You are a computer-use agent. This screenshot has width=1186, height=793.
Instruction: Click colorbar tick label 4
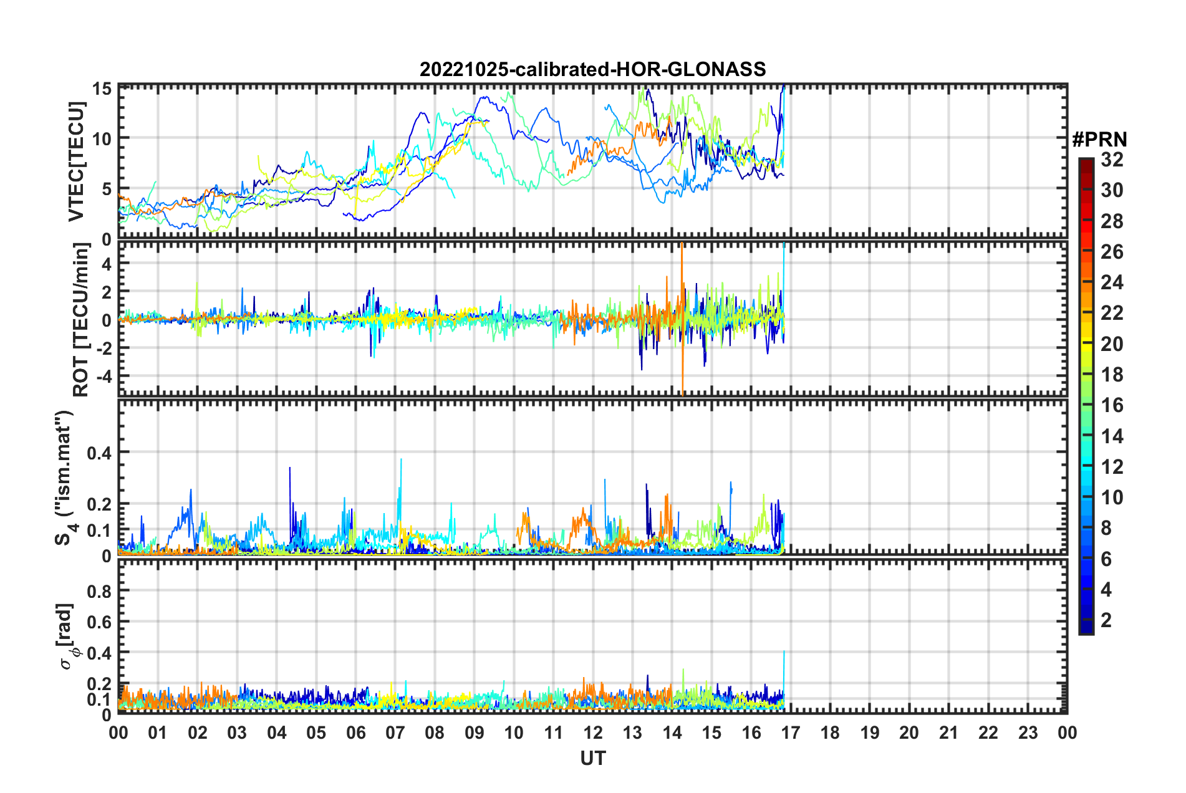click(1106, 589)
